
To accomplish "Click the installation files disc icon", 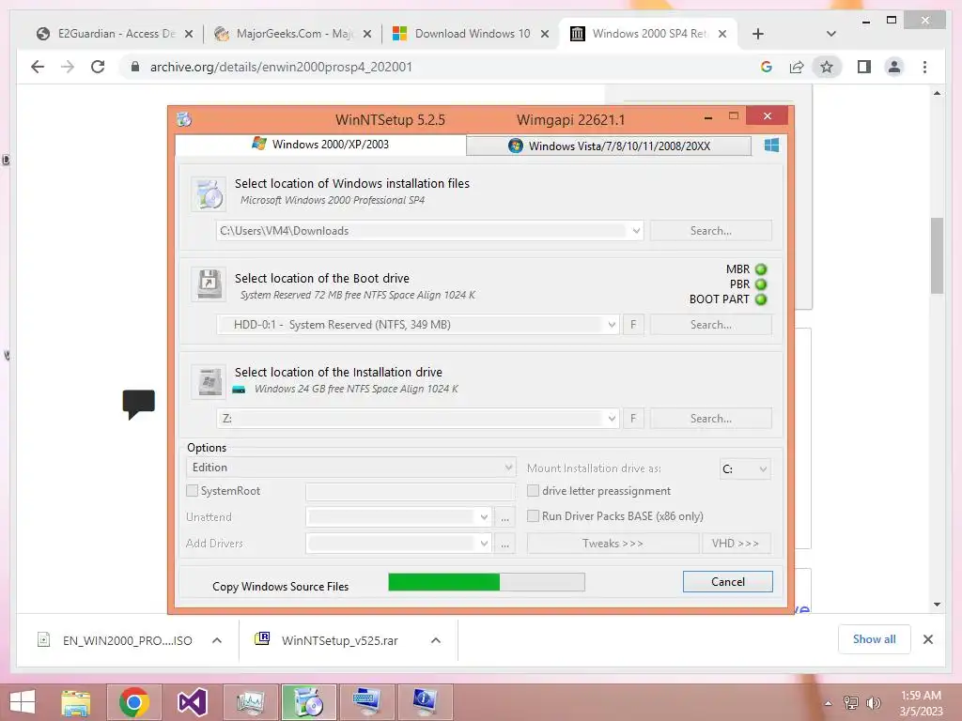I will (x=209, y=194).
